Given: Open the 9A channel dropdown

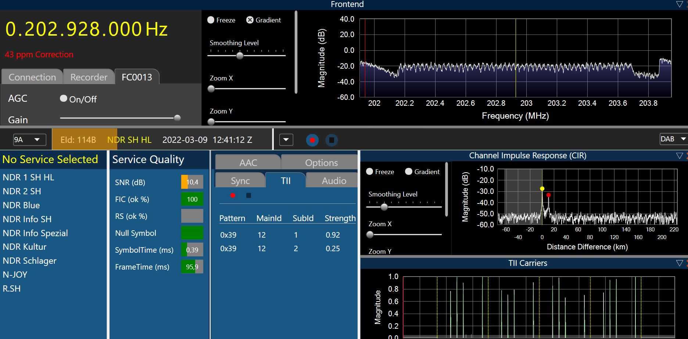Looking at the screenshot, I should point(29,140).
